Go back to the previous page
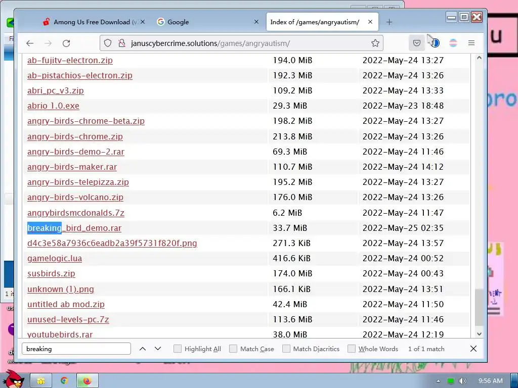 (30, 43)
